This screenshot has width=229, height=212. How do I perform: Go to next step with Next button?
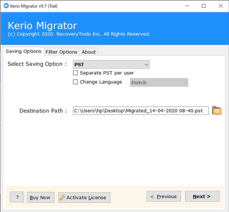point(202,197)
